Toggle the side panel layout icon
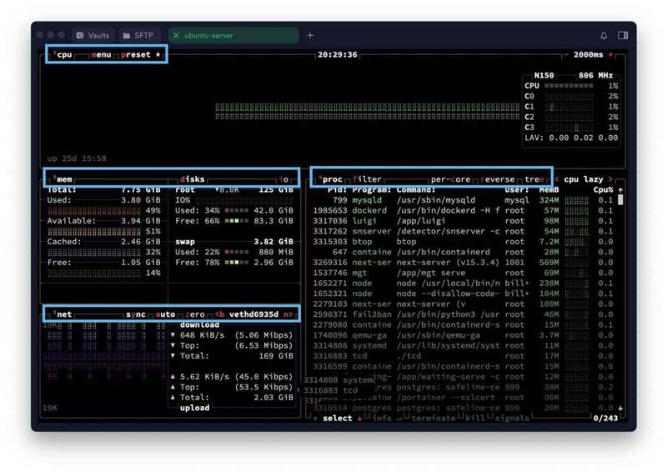 pyautogui.click(x=623, y=36)
